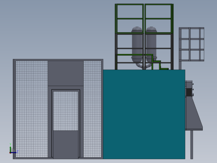
Task: Select the black screen on the side console
Action: pos(189,92)
